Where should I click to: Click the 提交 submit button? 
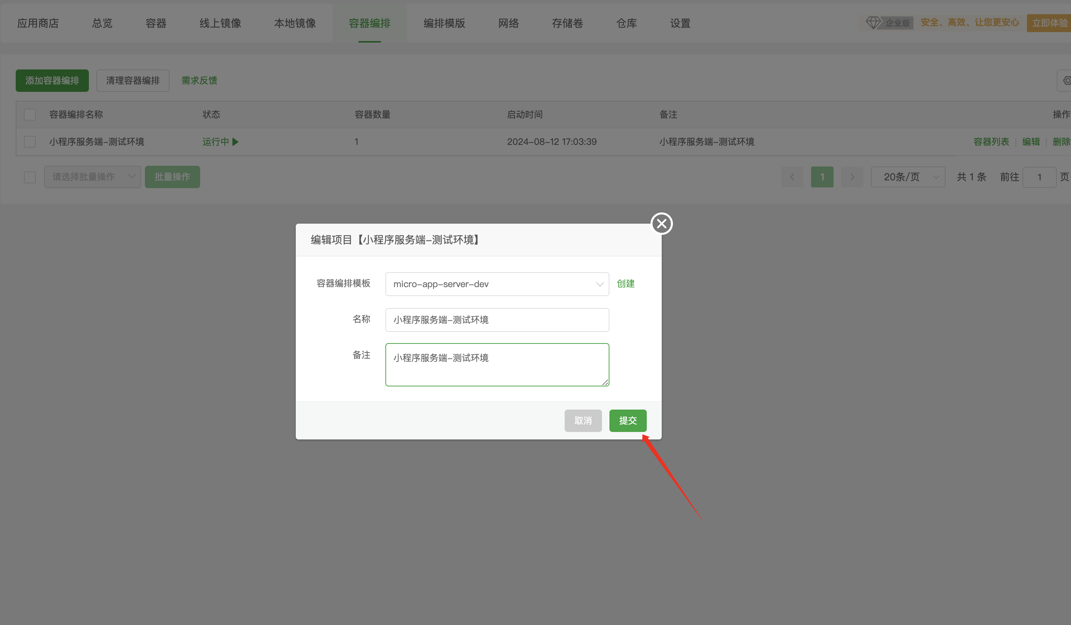pyautogui.click(x=628, y=421)
